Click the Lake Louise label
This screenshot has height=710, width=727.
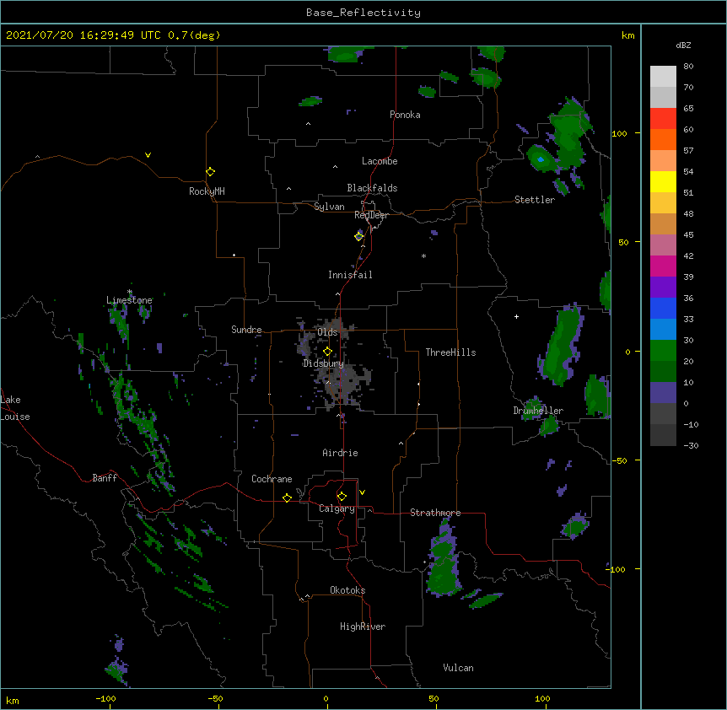pyautogui.click(x=15, y=408)
